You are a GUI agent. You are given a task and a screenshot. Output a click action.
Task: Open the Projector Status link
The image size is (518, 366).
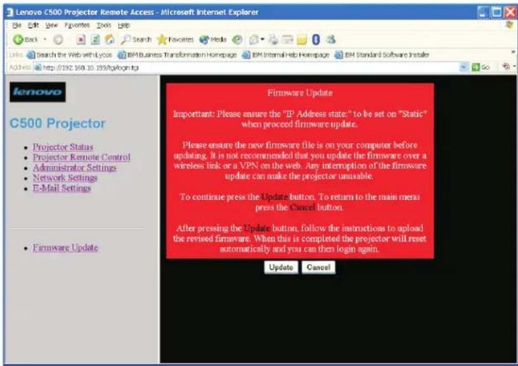coord(63,147)
